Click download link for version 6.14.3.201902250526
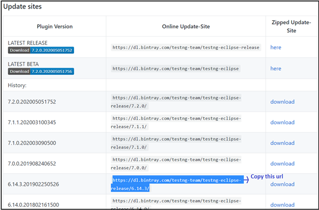 (x=282, y=184)
